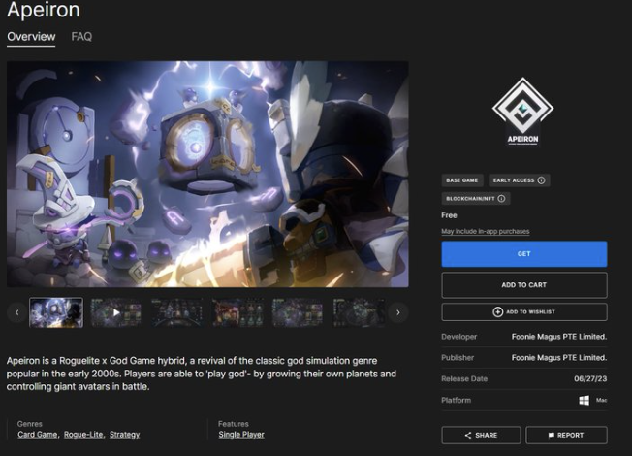Advance to next carousel thumbnails
This screenshot has width=632, height=456.
click(397, 312)
